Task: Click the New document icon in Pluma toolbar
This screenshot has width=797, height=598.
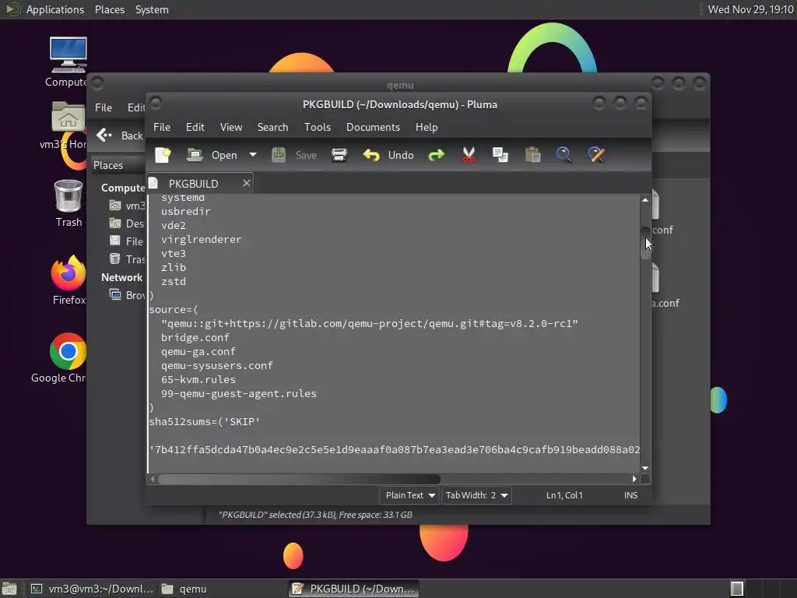Action: (163, 155)
